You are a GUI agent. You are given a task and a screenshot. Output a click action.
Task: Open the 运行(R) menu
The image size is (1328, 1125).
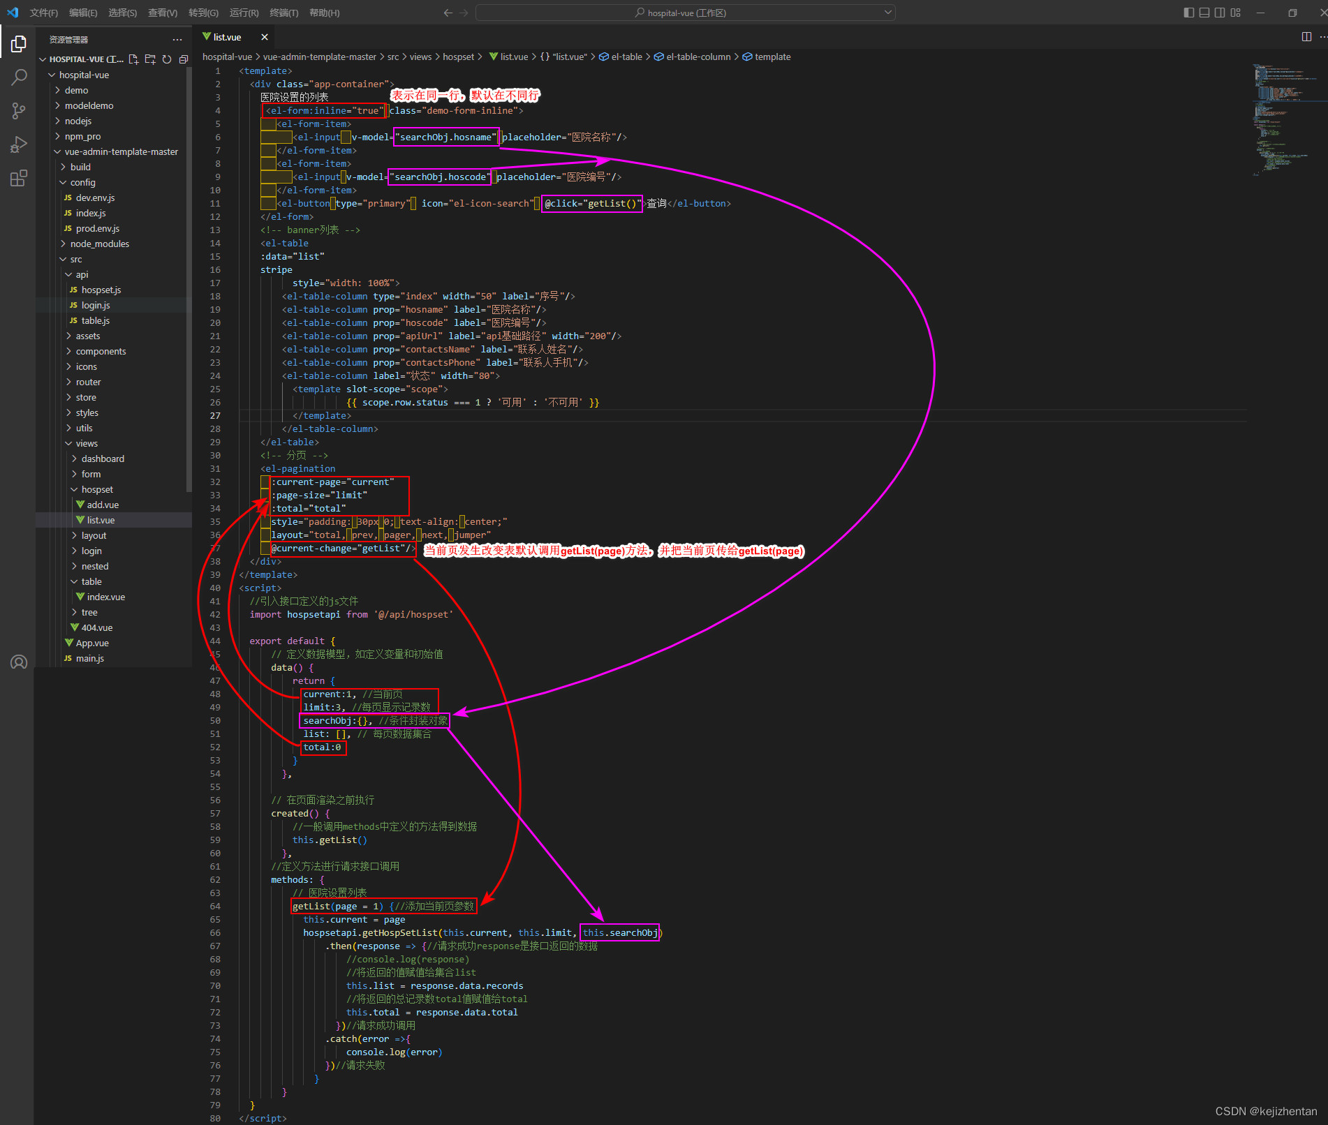click(x=244, y=13)
